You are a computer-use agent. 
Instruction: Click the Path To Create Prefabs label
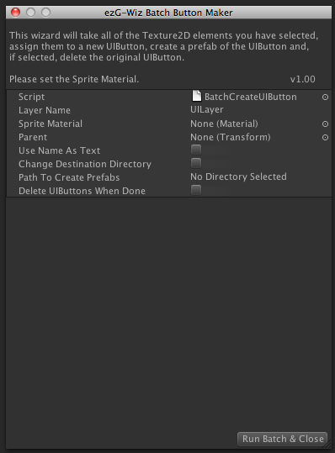[x=69, y=177]
